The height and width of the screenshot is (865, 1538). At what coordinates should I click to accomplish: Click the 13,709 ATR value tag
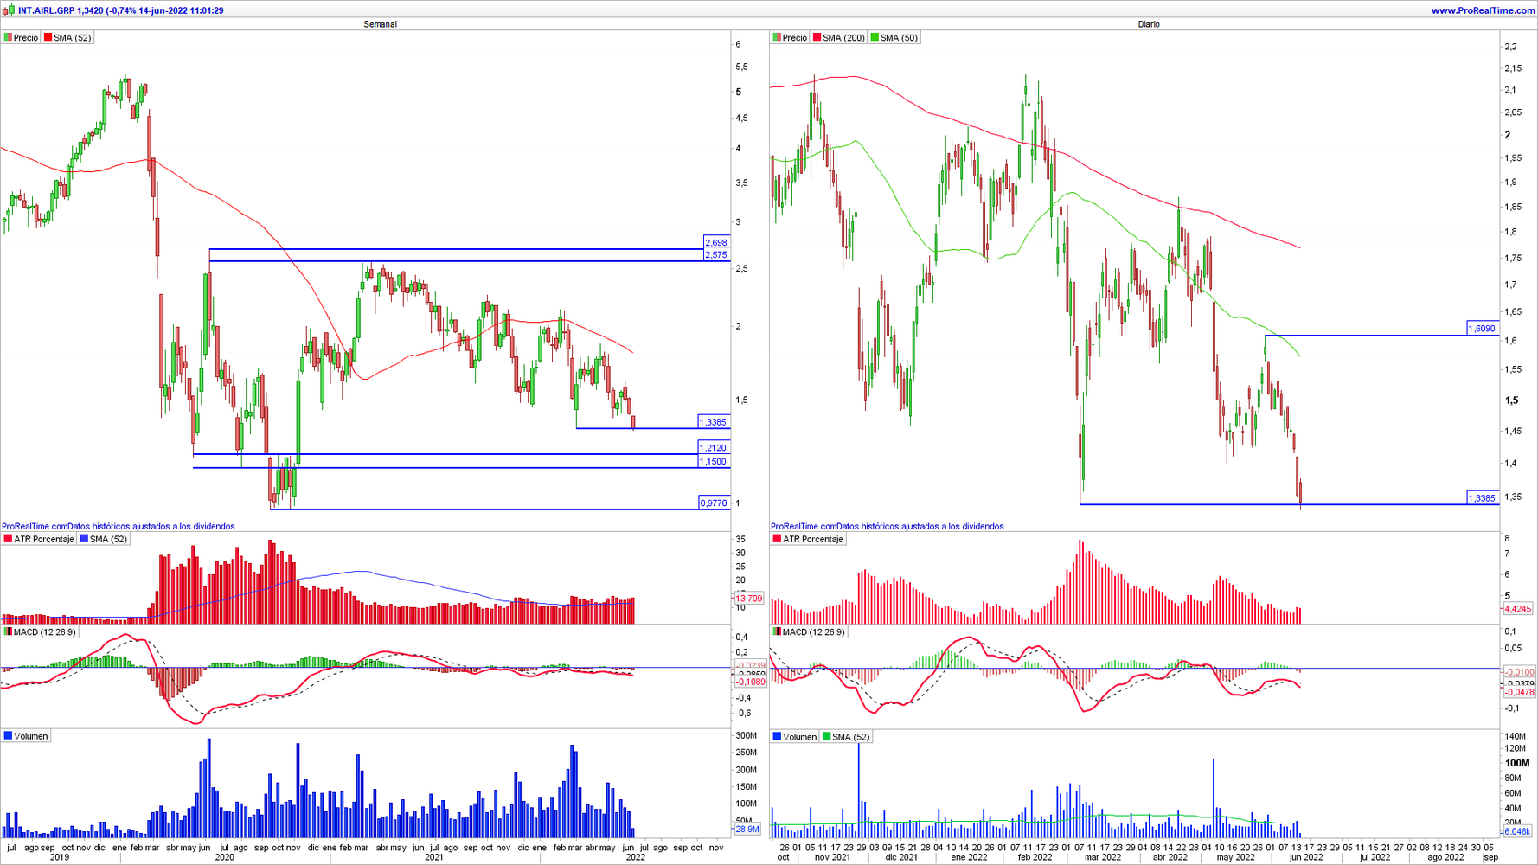(748, 599)
